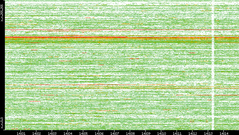Click the 14:03 time axis label
239x135 pixels.
(52, 133)
